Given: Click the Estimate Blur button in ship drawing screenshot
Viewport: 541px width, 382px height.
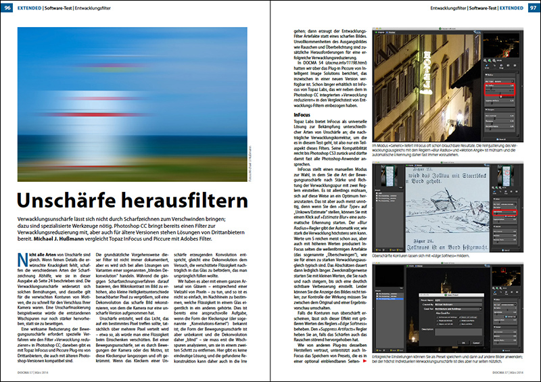Looking at the screenshot, I should click(x=511, y=216).
